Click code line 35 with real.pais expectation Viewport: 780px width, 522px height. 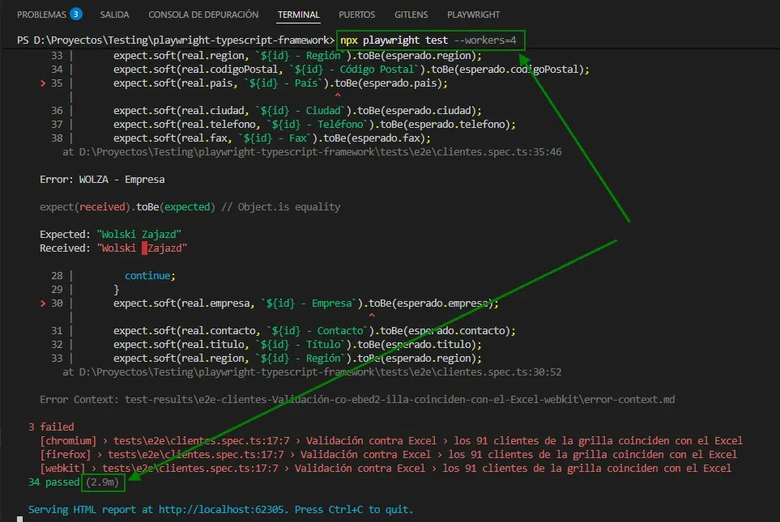[280, 83]
